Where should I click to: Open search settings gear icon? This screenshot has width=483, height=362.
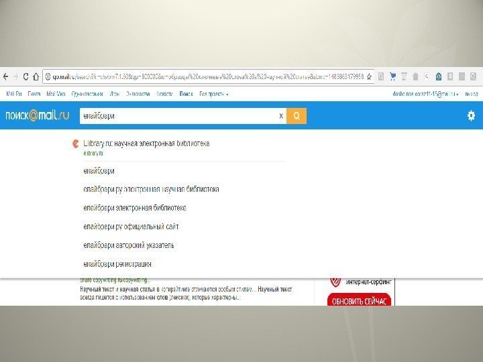pyautogui.click(x=471, y=116)
